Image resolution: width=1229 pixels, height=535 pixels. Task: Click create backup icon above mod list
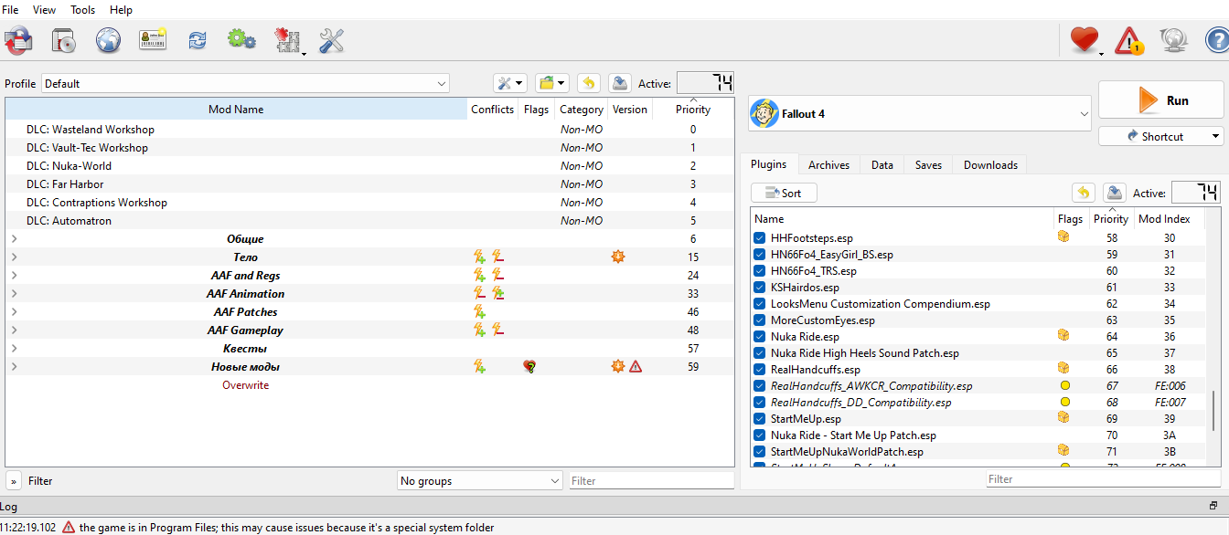coord(619,83)
